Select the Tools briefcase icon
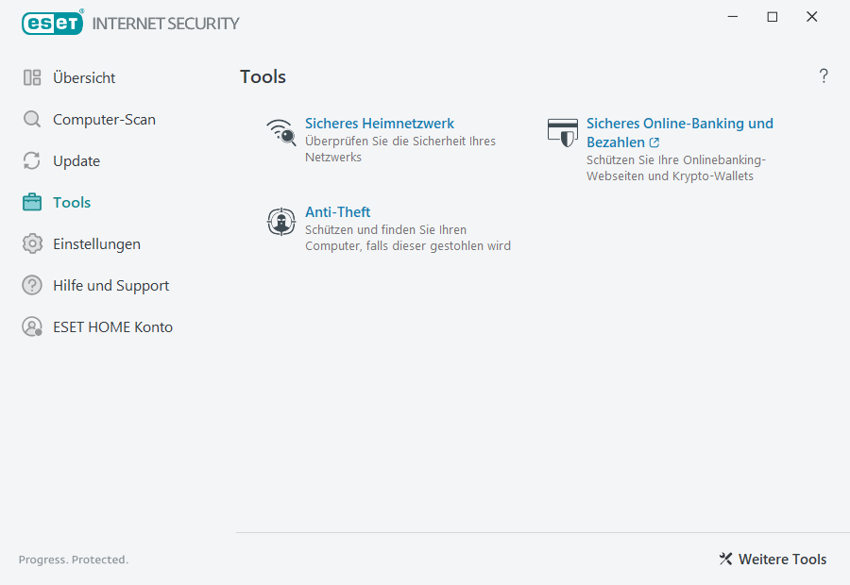The width and height of the screenshot is (850, 585). click(x=33, y=202)
